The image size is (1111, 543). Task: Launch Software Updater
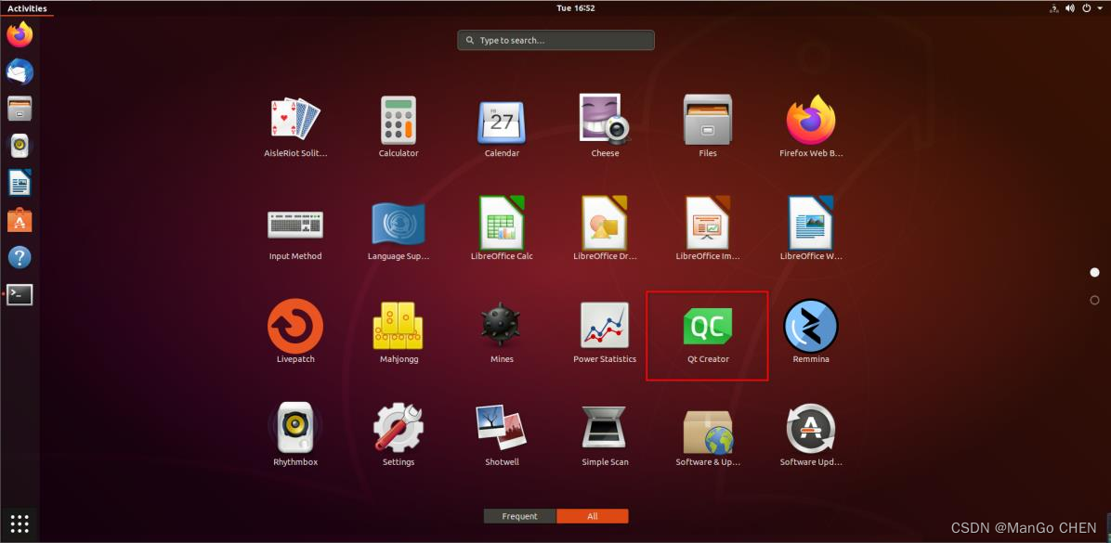click(811, 428)
